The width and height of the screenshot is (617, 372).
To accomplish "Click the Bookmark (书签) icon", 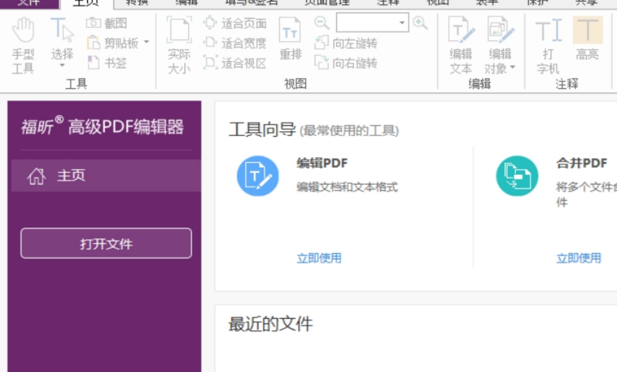I will click(x=93, y=63).
